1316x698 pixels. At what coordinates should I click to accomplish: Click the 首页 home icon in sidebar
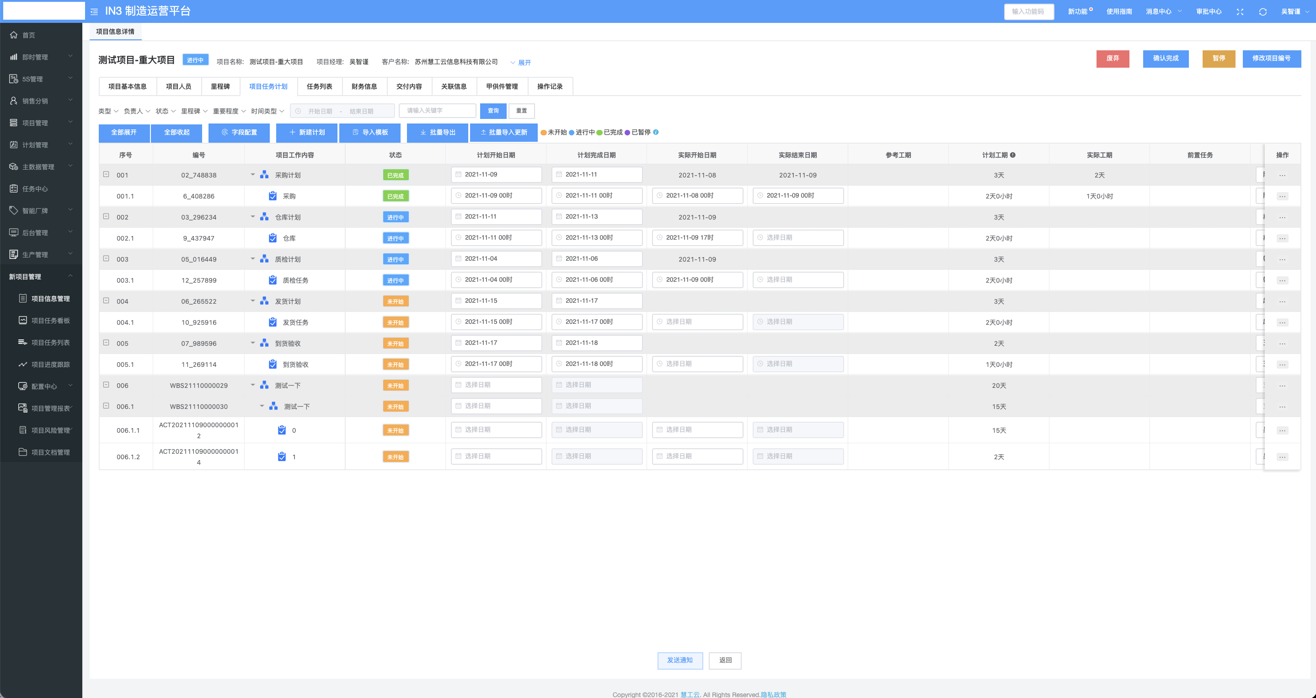point(14,35)
